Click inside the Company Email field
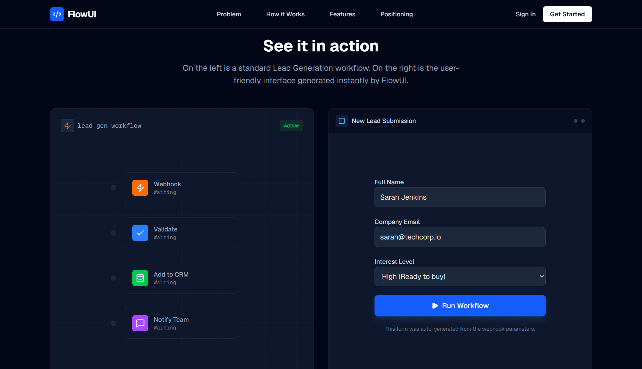The width and height of the screenshot is (642, 369). click(x=460, y=237)
